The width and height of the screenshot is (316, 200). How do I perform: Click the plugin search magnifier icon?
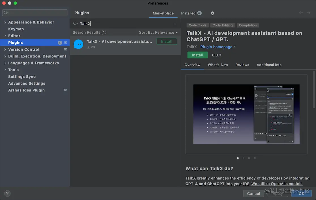pyautogui.click(x=75, y=24)
